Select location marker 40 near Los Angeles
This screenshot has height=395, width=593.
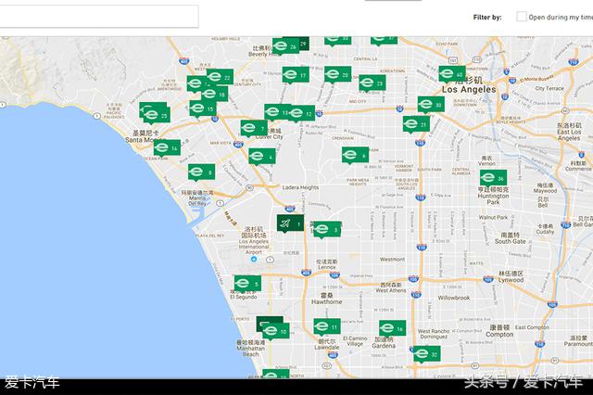point(450,73)
